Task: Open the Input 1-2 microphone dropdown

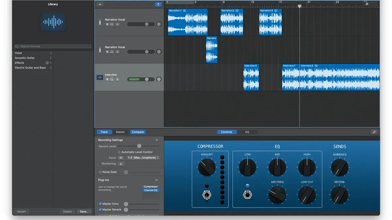Action: tap(143, 158)
